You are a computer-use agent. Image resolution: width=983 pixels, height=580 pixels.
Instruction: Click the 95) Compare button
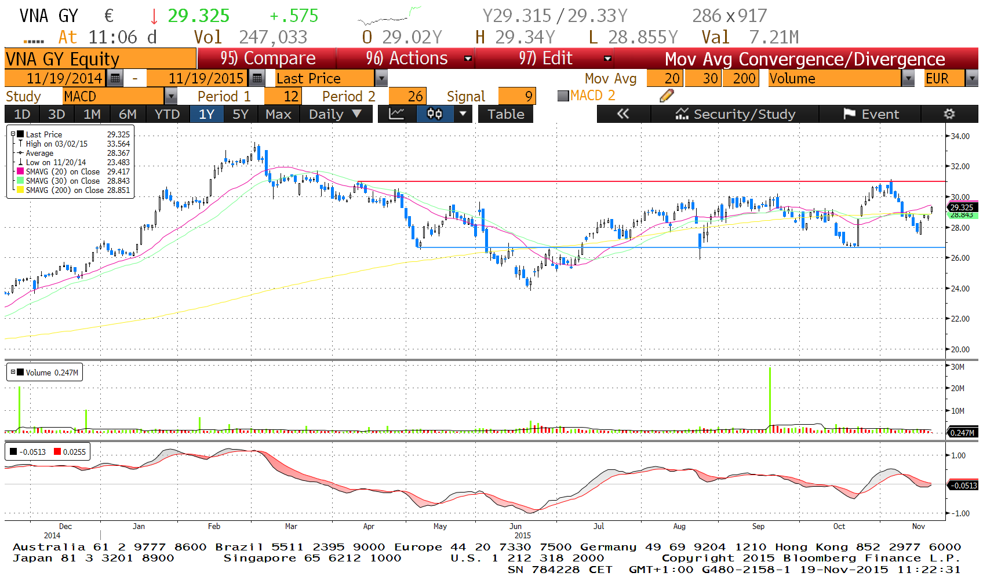point(268,59)
